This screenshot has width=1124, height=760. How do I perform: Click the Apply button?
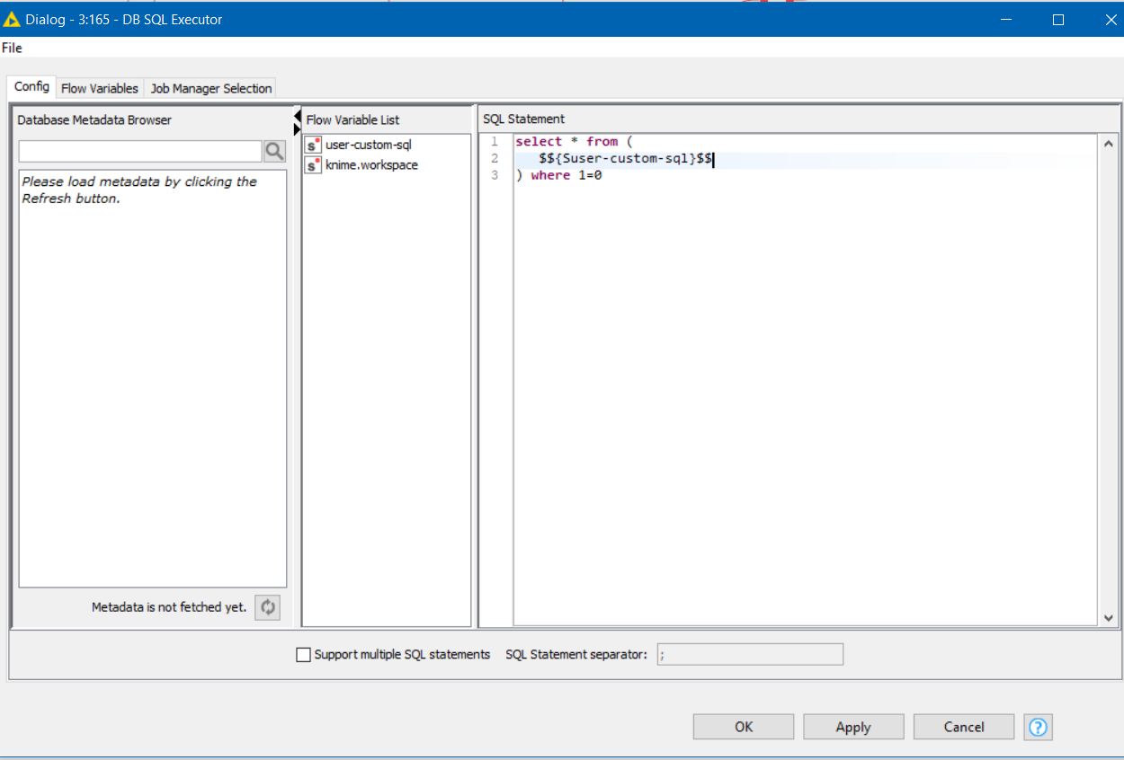click(852, 727)
